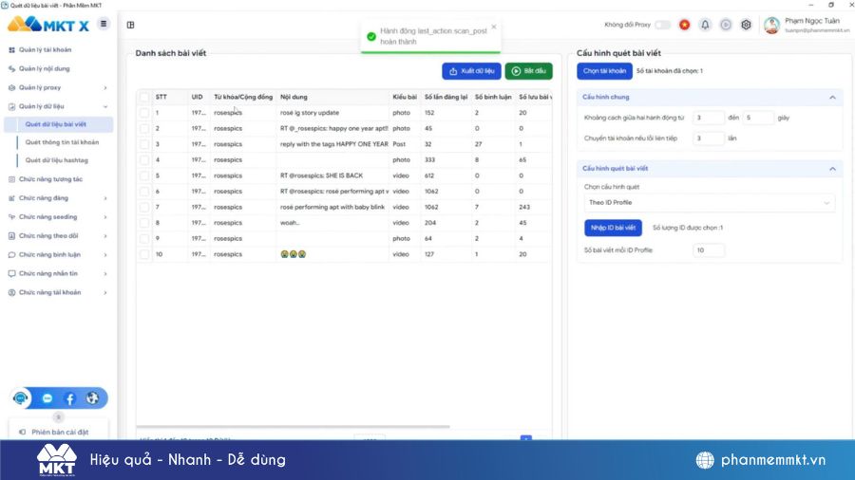This screenshot has height=480, width=855.
Task: Open the customer support headset icon
Action: [x=21, y=398]
